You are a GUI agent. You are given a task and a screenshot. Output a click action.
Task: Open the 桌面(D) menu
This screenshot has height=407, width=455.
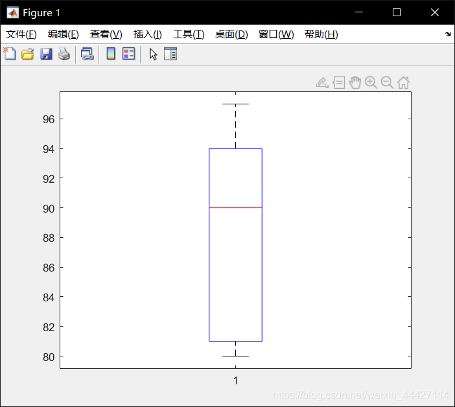tap(231, 34)
